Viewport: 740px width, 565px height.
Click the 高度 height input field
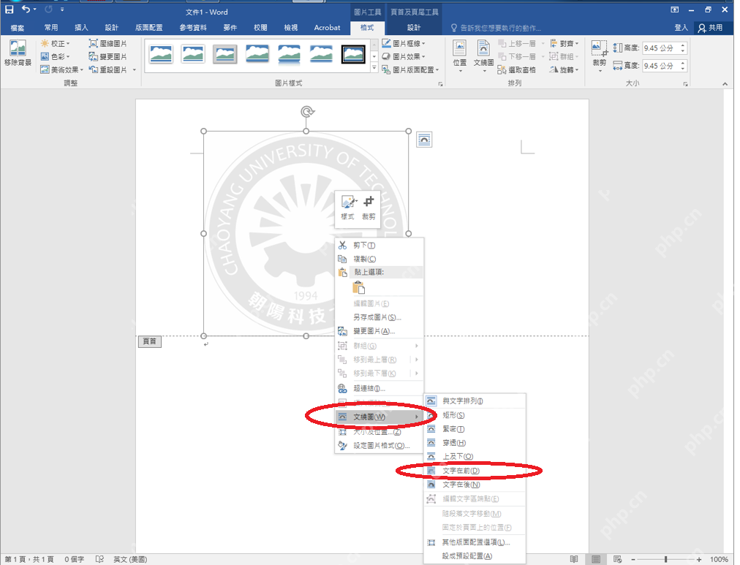point(661,48)
